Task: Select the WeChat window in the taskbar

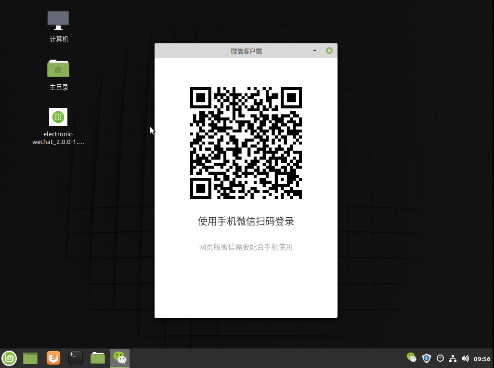Action: (120, 358)
